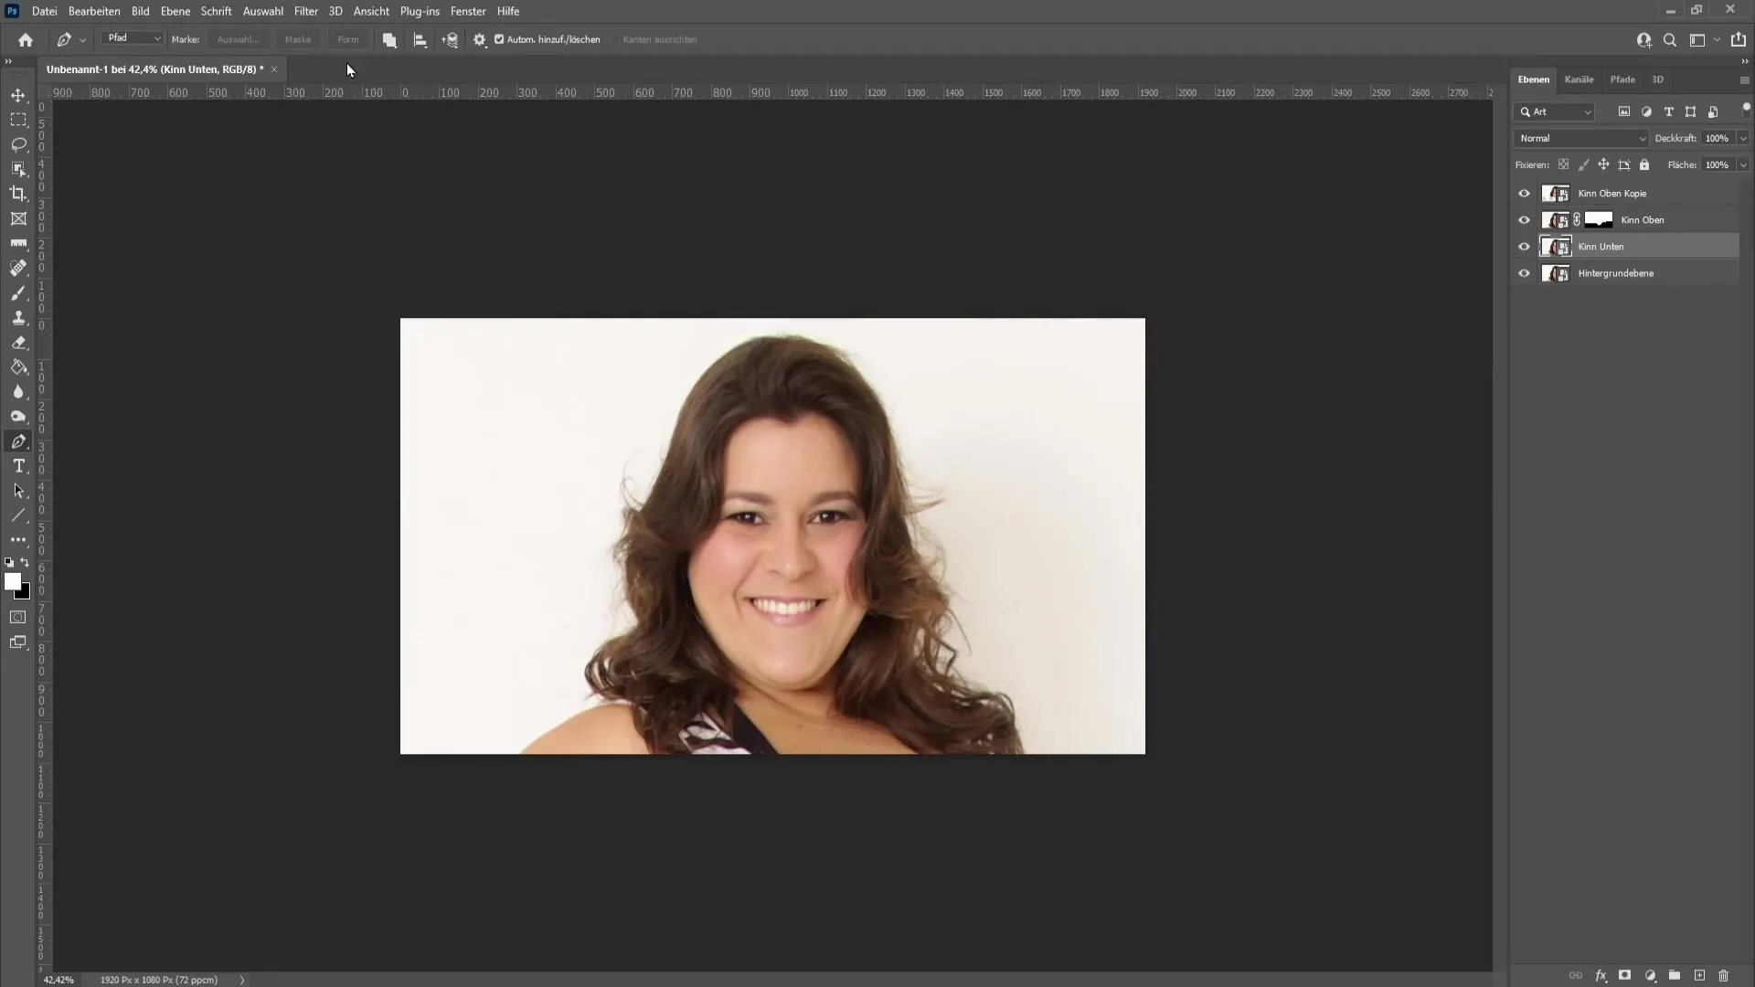Switch to the Kanäle tab
The image size is (1755, 987).
pyautogui.click(x=1579, y=79)
